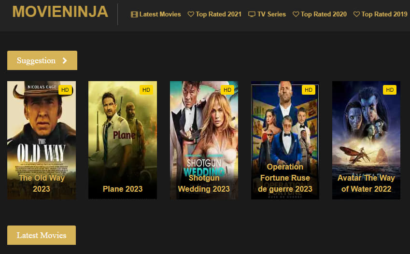Image resolution: width=410 pixels, height=254 pixels.
Task: Click the Plane 2023 title link
Action: point(123,189)
